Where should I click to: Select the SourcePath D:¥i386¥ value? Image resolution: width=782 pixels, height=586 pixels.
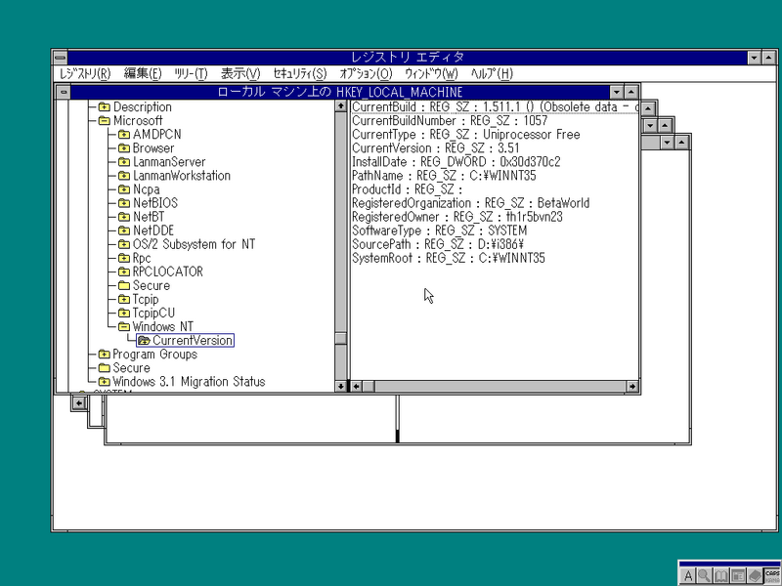pos(438,244)
